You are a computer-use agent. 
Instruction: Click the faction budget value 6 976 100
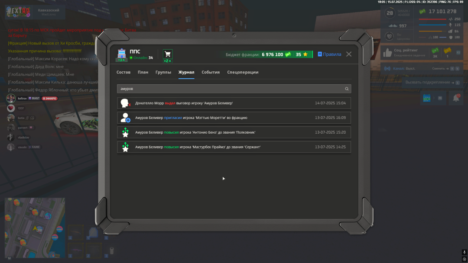[272, 55]
